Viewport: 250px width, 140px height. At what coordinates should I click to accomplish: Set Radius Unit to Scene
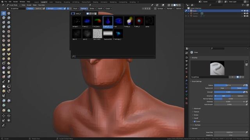239,88
